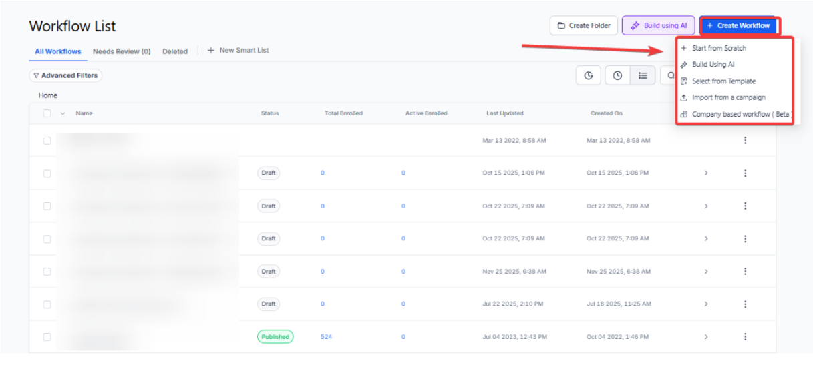This screenshot has height=365, width=813.
Task: Select Start from Scratch menu option
Action: pos(719,48)
